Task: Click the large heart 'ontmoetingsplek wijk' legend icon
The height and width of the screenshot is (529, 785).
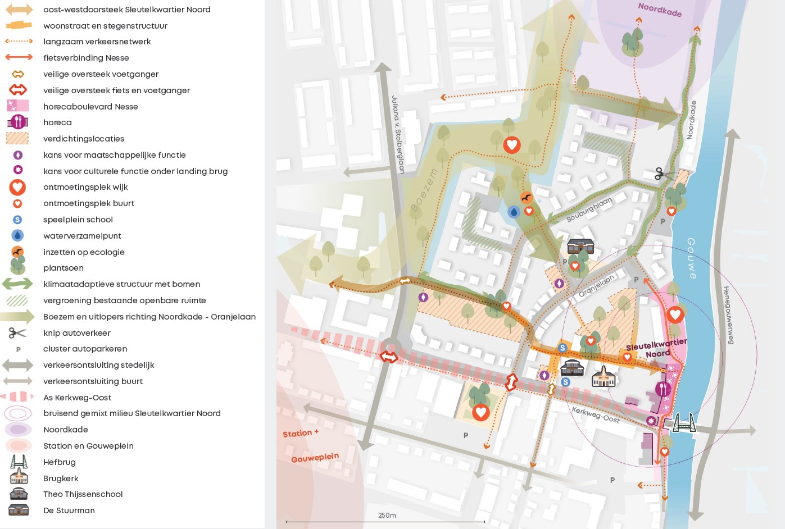Action: click(x=17, y=187)
